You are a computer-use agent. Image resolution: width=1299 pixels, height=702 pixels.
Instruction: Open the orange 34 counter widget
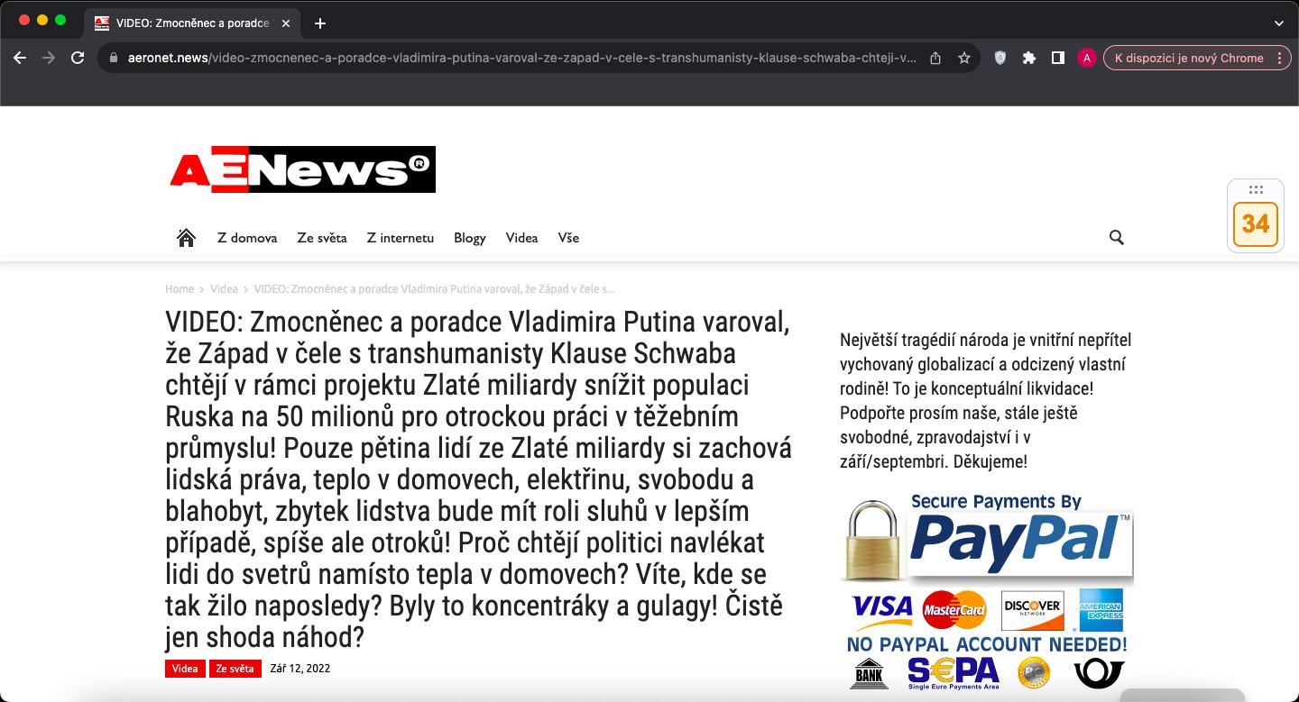pyautogui.click(x=1255, y=223)
